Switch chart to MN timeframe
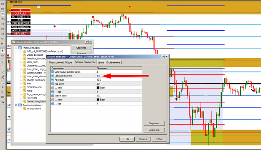261x150 pixels. (3, 44)
